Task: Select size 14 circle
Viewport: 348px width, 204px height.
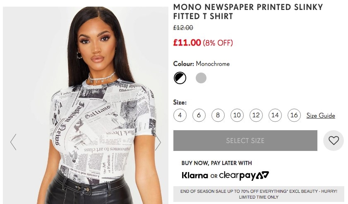Action: 275,115
